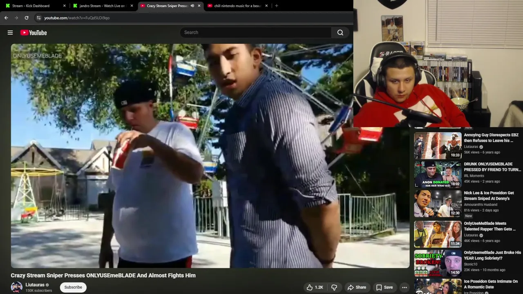
Task: Close the jandro Stream tab
Action: pos(132,6)
